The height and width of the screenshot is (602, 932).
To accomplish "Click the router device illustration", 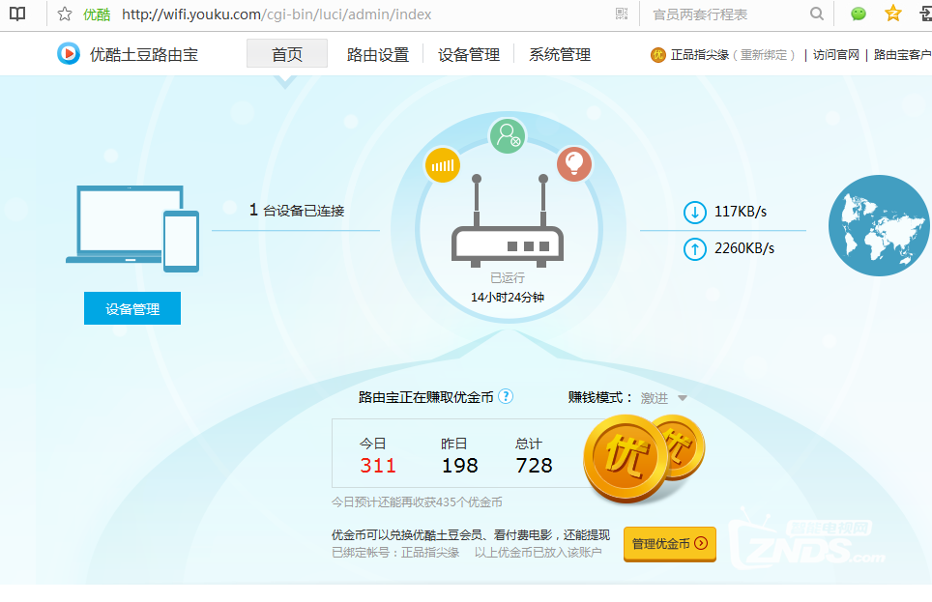I will tap(508, 221).
